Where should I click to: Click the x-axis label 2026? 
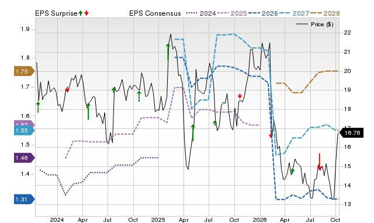[259, 220]
